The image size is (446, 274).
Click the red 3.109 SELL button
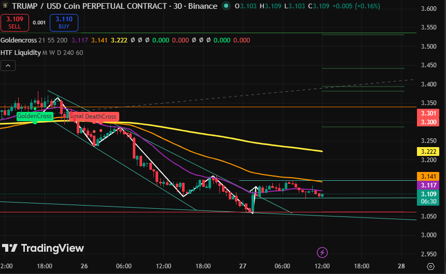click(15, 23)
